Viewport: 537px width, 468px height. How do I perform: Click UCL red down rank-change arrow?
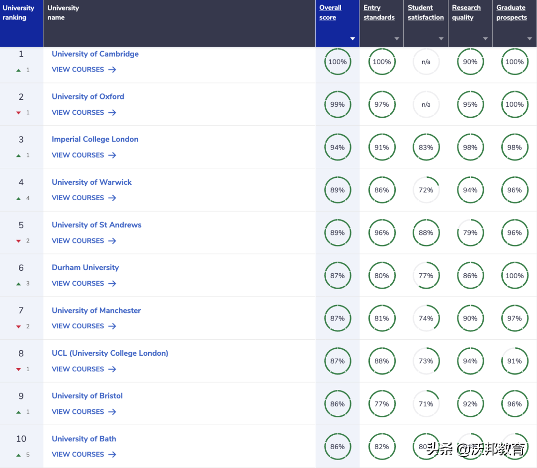pyautogui.click(x=18, y=370)
